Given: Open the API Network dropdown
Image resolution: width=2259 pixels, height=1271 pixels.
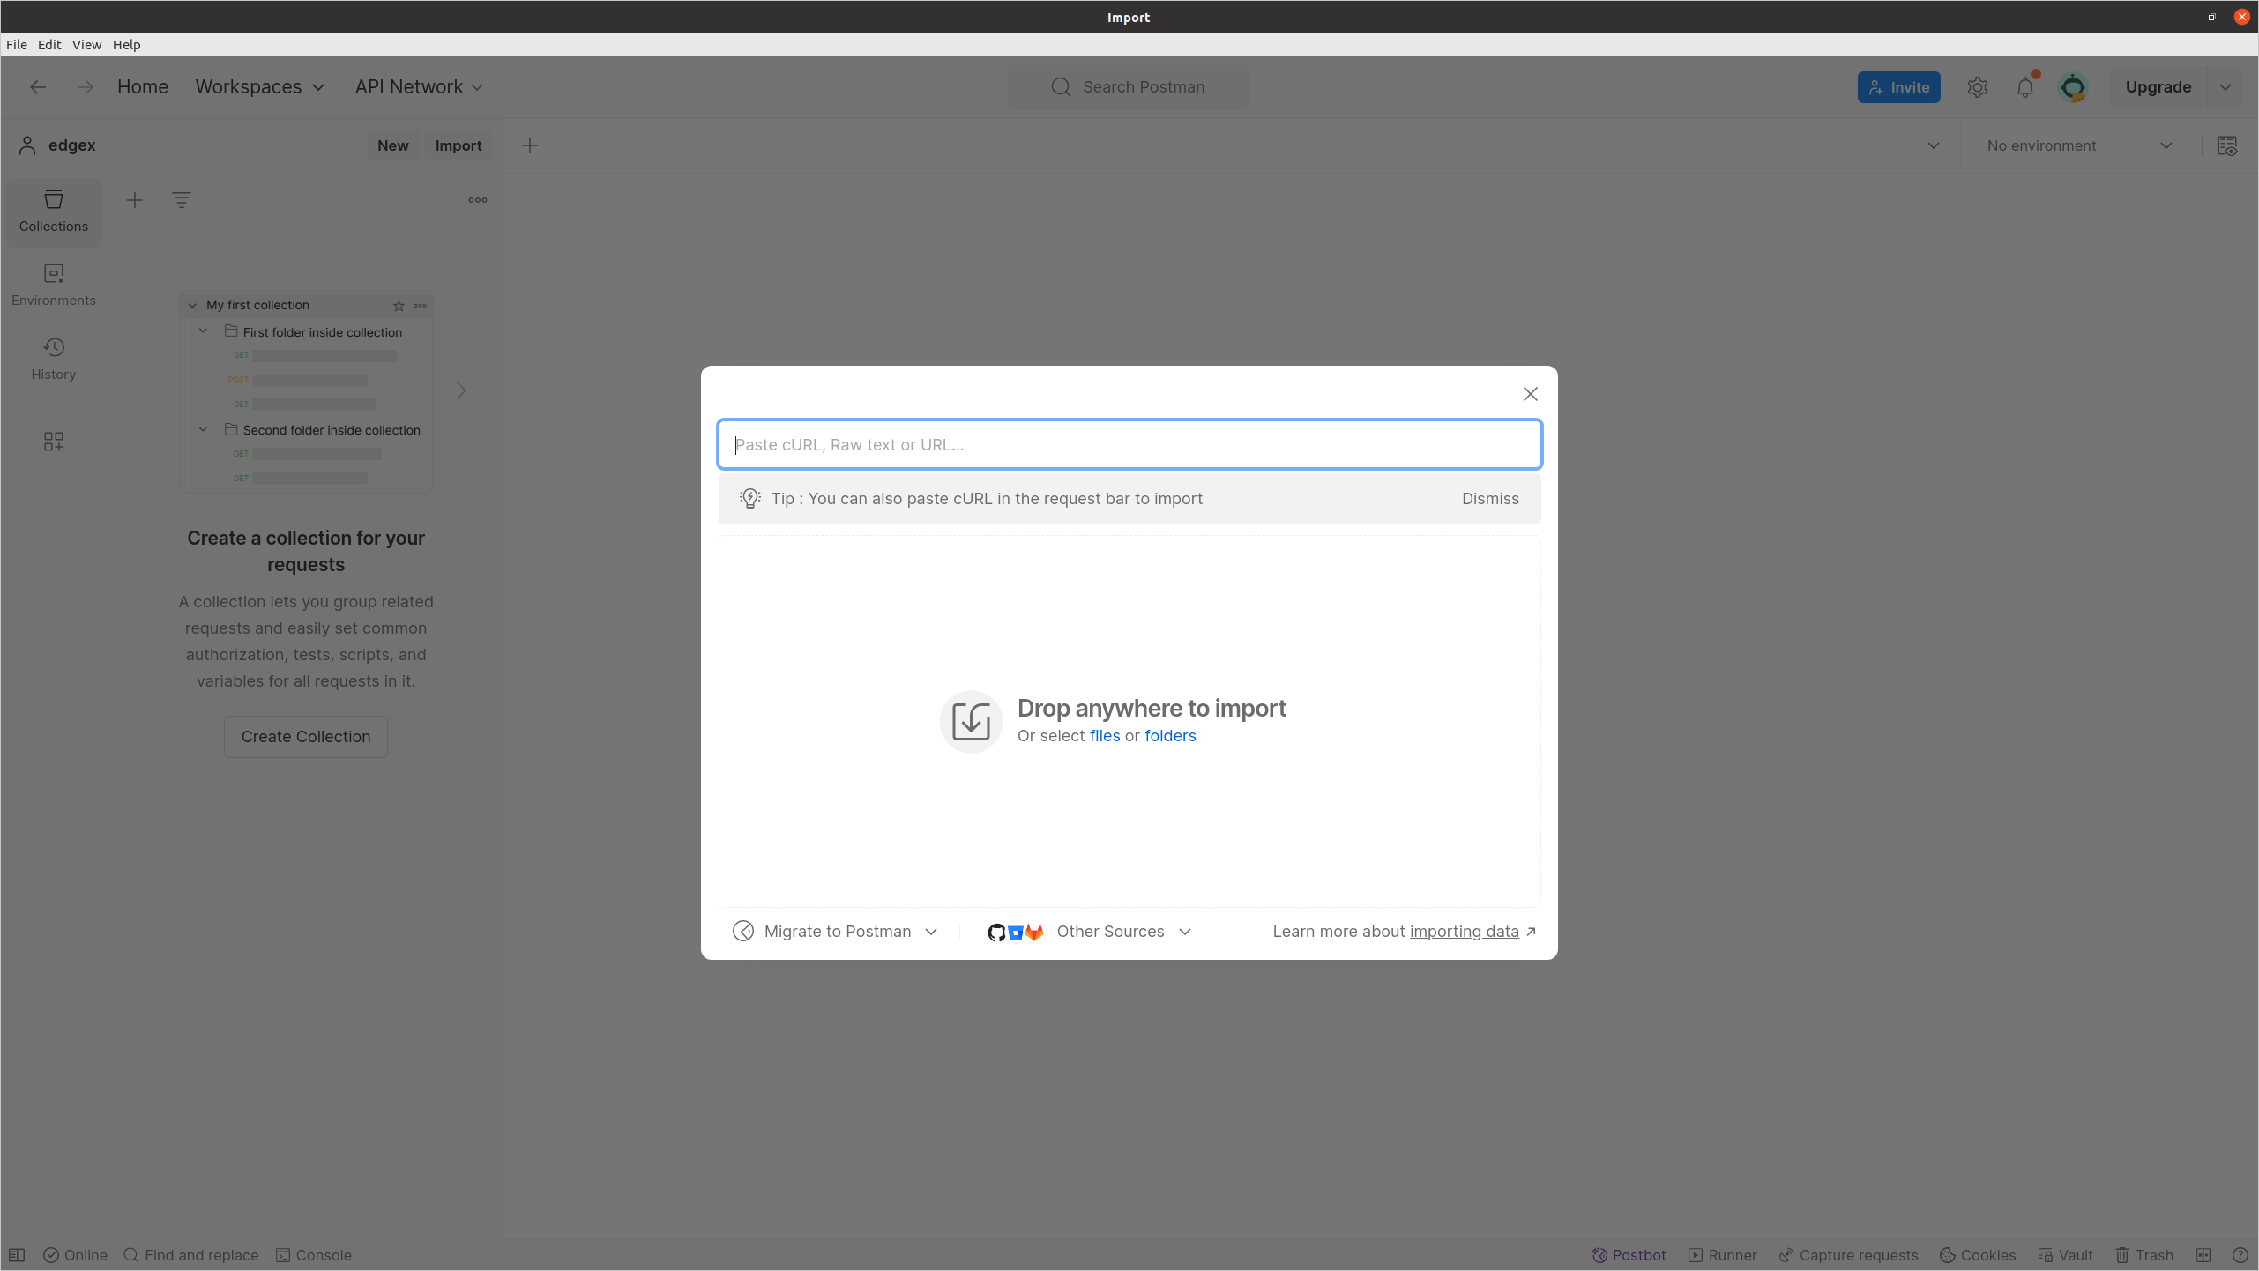Looking at the screenshot, I should pos(419,86).
